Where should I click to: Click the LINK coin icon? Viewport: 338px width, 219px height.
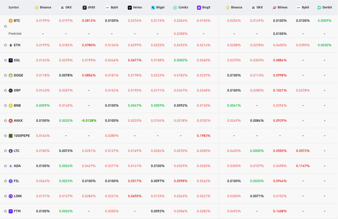11,196
